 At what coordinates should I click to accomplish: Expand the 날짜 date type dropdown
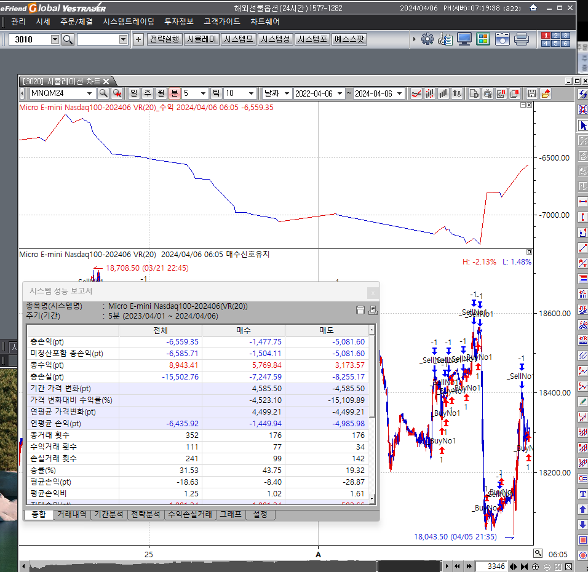pyautogui.click(x=286, y=93)
